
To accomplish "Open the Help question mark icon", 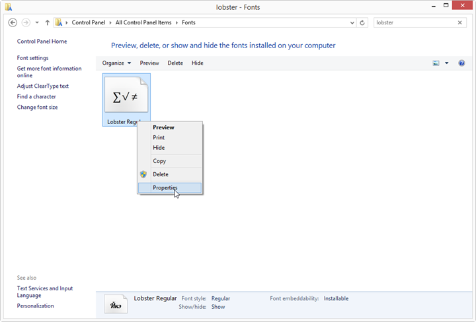I will pyautogui.click(x=461, y=63).
